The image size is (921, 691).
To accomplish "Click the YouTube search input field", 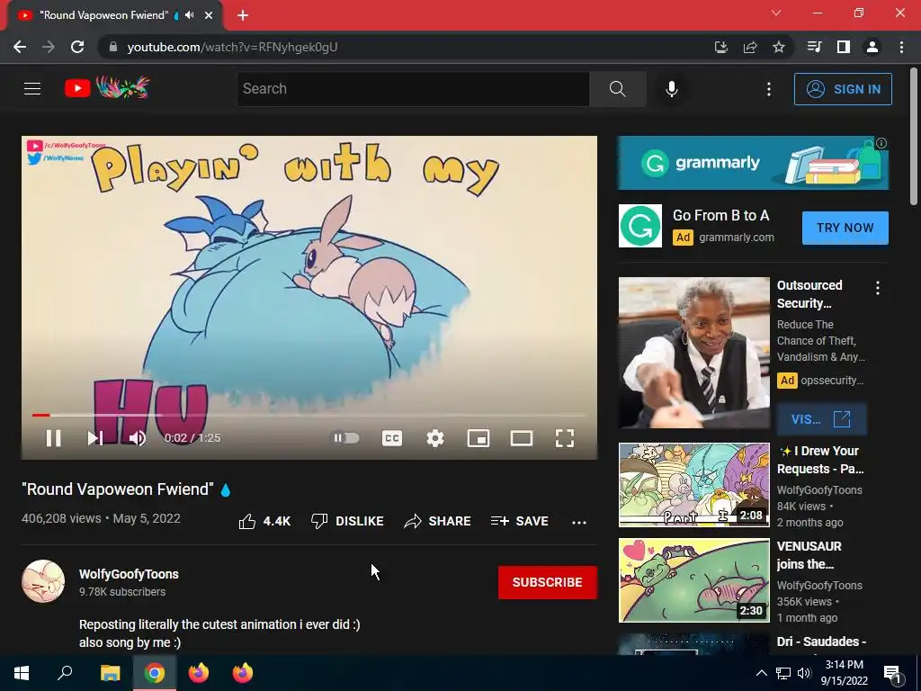I will click(x=413, y=89).
